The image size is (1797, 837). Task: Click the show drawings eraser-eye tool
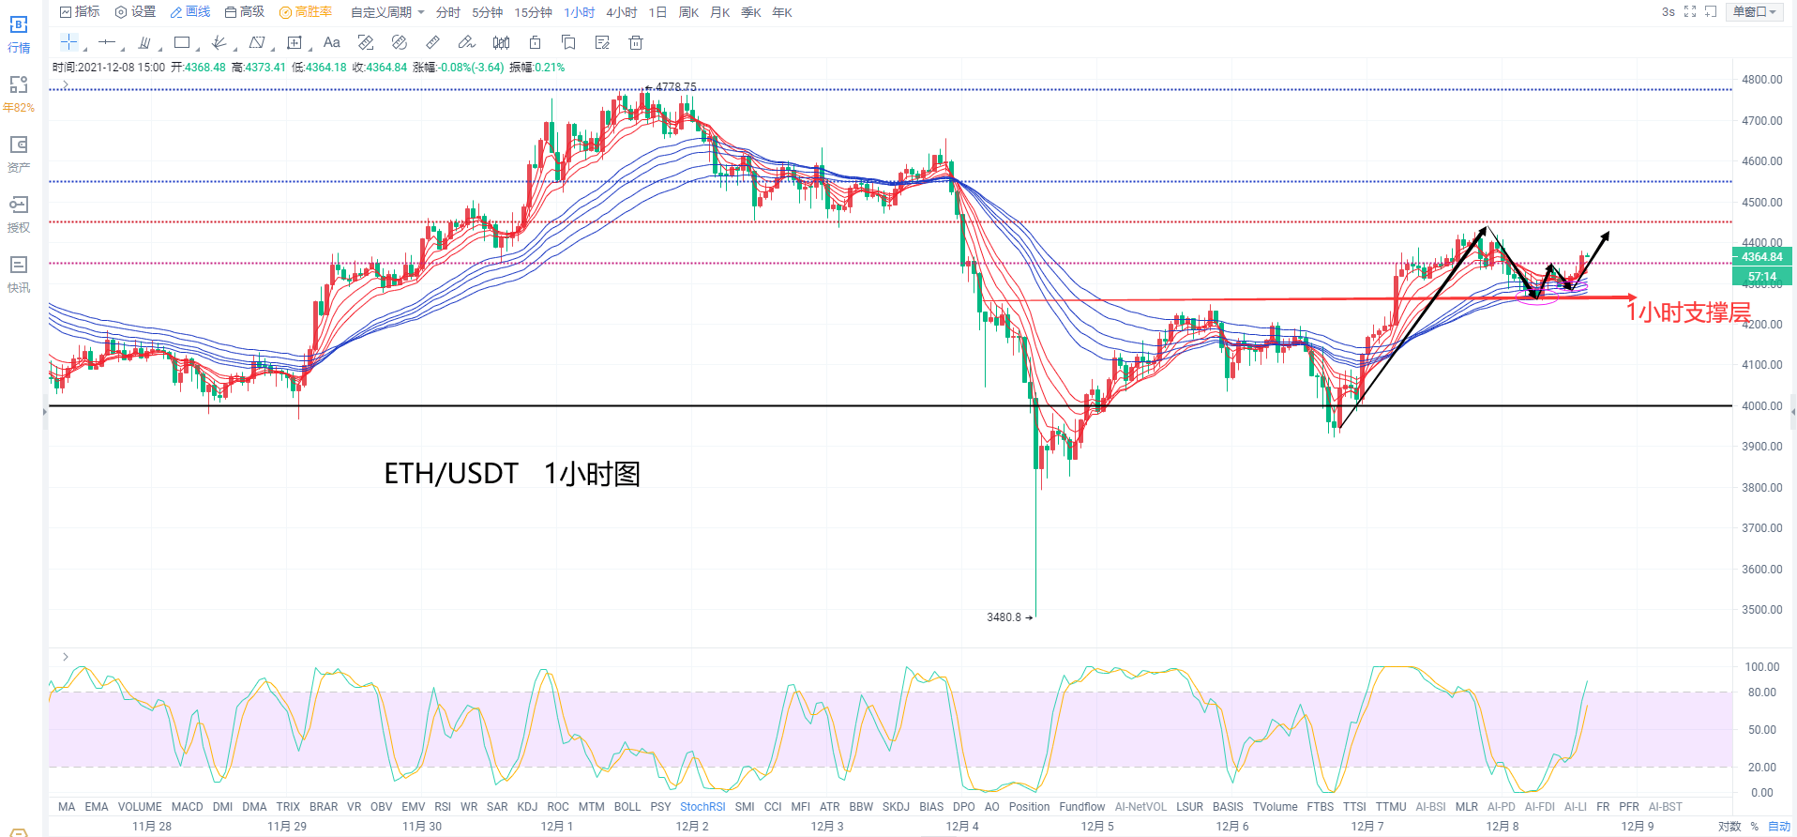[x=366, y=42]
